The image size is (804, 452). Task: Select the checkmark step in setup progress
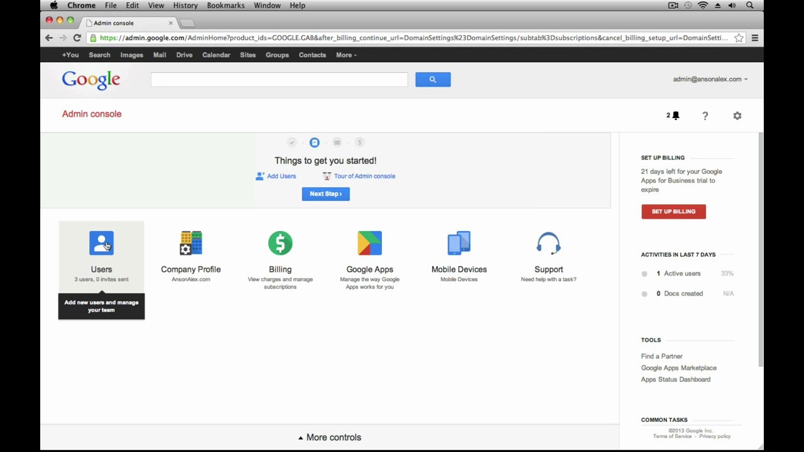pyautogui.click(x=291, y=143)
